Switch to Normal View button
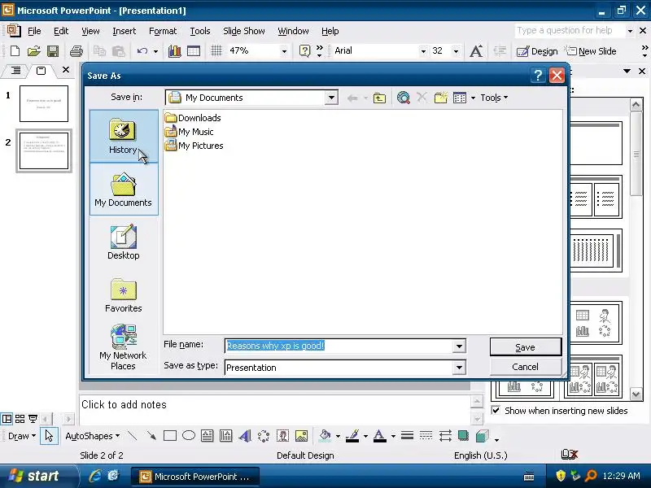This screenshot has height=488, width=651. point(7,418)
